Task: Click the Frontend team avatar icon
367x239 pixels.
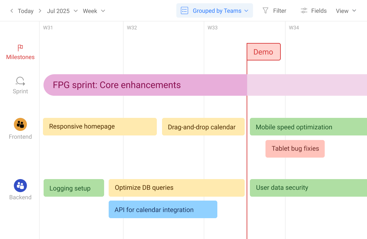Action: 20,124
